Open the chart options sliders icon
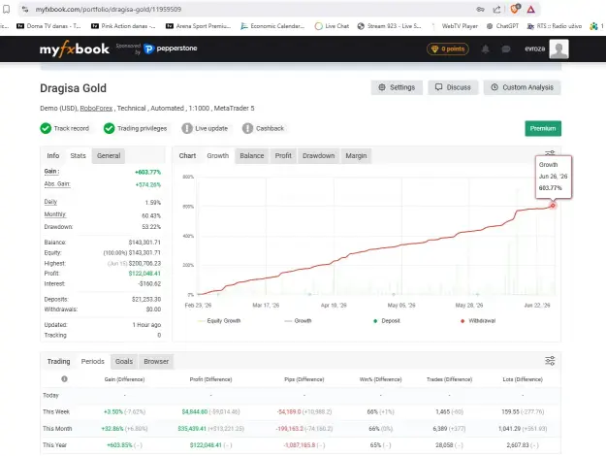The height and width of the screenshot is (456, 606). [x=550, y=153]
